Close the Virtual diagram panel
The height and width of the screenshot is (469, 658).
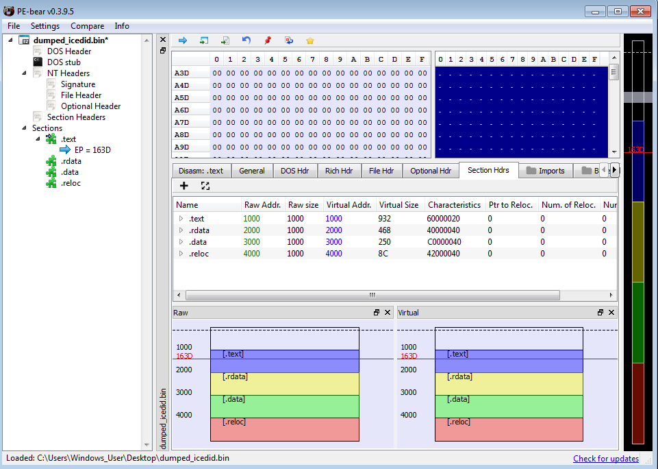pyautogui.click(x=611, y=313)
